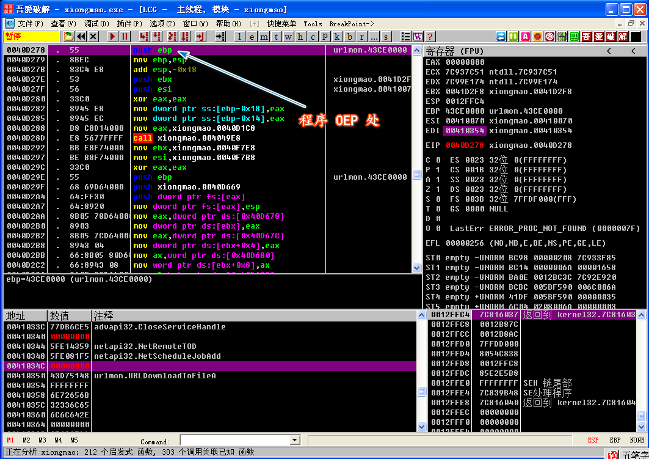Click the binary 010101 plugin icon
Image resolution: width=649 pixels, height=459 pixels.
pos(562,37)
